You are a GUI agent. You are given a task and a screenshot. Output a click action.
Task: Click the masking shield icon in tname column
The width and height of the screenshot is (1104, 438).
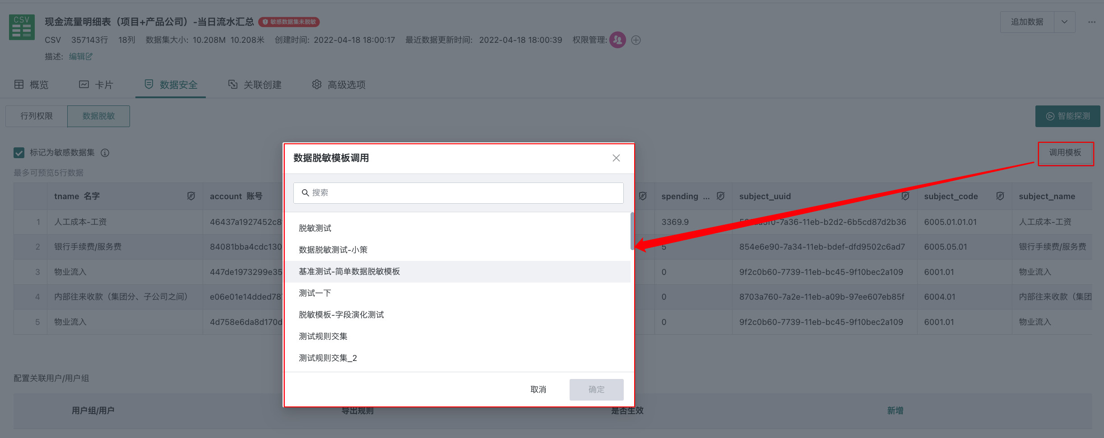pyautogui.click(x=191, y=196)
